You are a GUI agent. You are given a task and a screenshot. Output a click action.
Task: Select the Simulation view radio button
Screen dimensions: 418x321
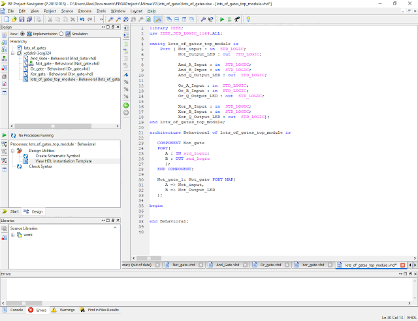click(61, 33)
